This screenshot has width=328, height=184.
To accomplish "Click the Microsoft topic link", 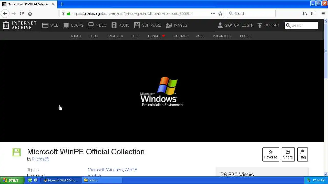I will tap(96, 170).
